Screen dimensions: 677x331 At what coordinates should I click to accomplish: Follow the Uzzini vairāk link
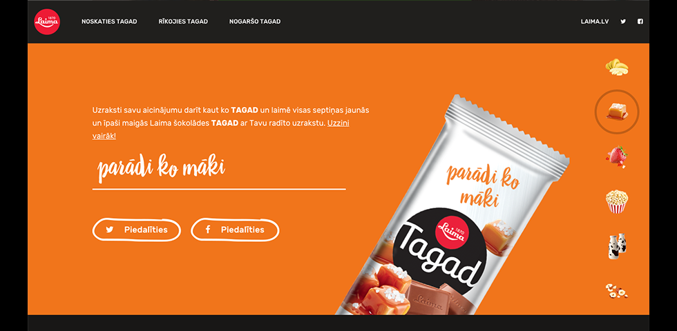pyautogui.click(x=220, y=130)
